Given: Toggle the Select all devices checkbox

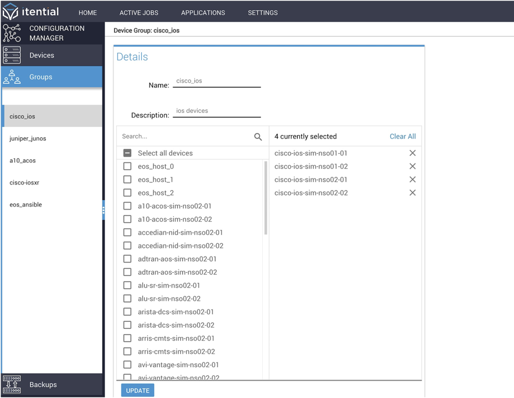Looking at the screenshot, I should coord(127,152).
